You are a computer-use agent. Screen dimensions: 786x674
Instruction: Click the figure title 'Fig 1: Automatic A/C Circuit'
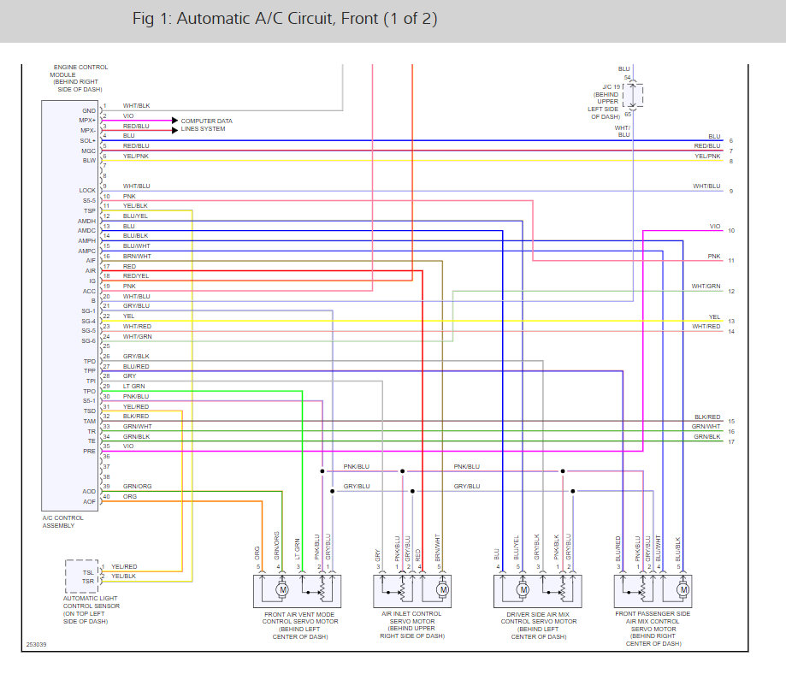285,19
